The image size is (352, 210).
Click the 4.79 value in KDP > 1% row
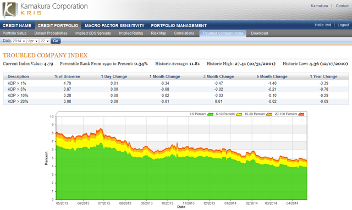[67, 83]
